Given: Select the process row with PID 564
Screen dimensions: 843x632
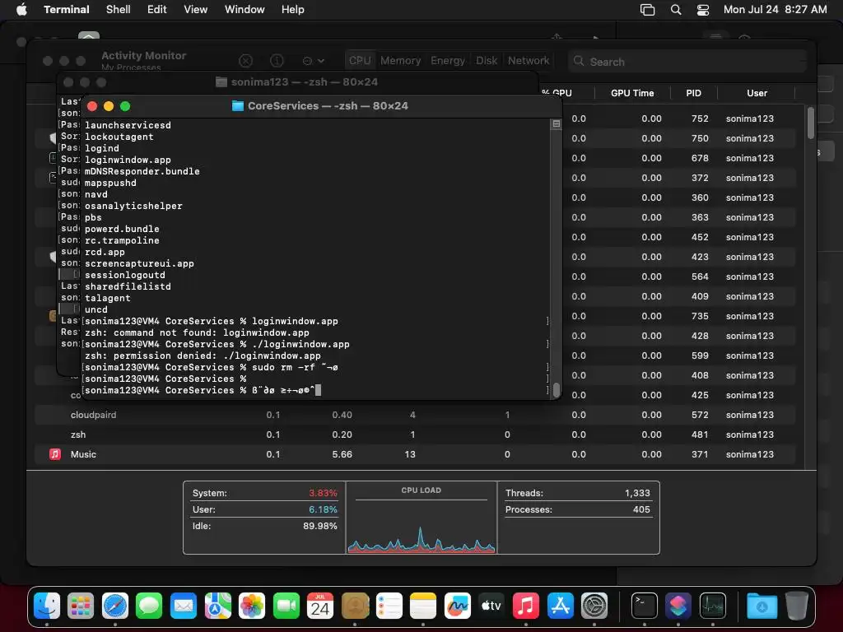Looking at the screenshot, I should [678, 276].
